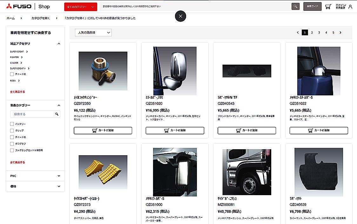This screenshot has height=224, width=357.
Task: Go to next page with the pagination arrow
Action: pyautogui.click(x=340, y=33)
